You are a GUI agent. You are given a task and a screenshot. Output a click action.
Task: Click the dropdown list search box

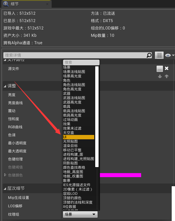tap(81, 62)
